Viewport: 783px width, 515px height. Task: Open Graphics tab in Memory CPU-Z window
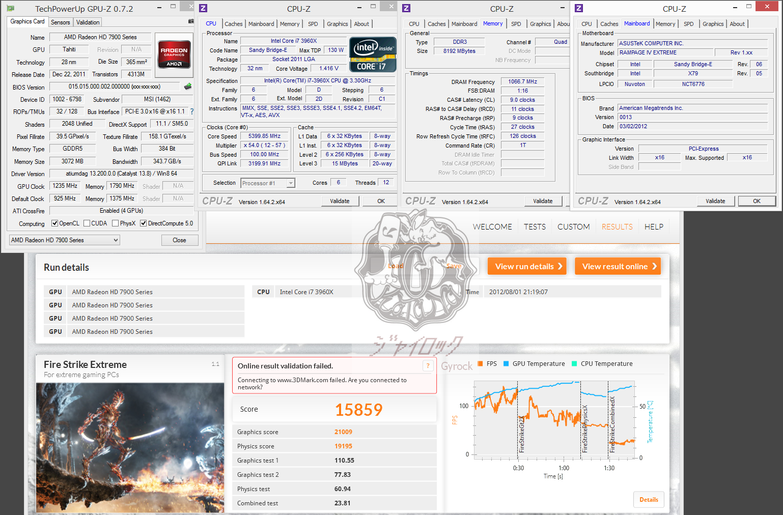click(x=540, y=24)
